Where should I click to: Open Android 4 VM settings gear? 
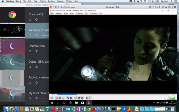coord(36,83)
